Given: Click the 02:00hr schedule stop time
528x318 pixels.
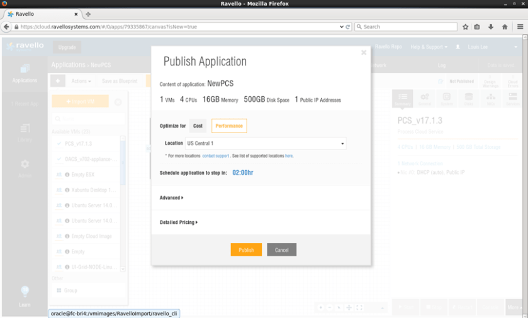Looking at the screenshot, I should [243, 172].
